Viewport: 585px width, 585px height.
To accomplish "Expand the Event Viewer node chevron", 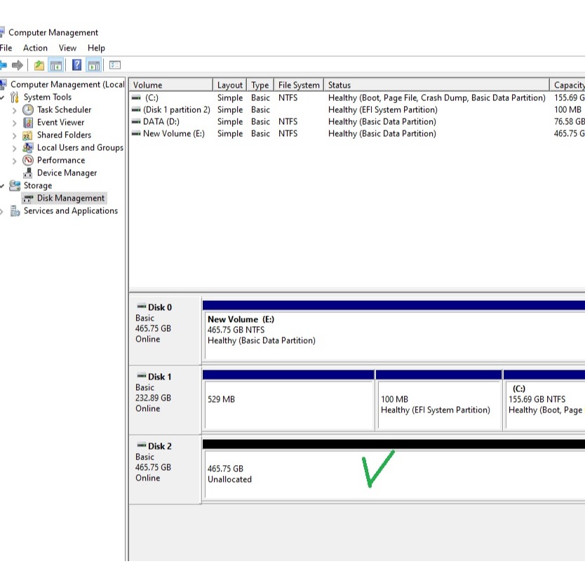I will (x=14, y=123).
